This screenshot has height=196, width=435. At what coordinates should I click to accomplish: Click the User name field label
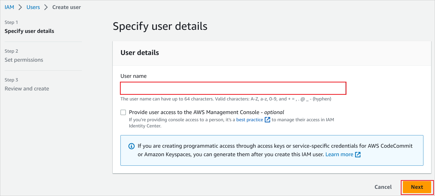pos(134,76)
